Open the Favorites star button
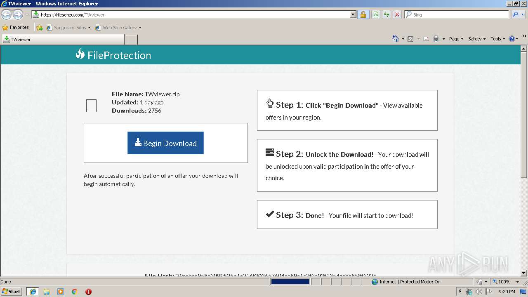The height and width of the screenshot is (297, 528). tap(16, 27)
